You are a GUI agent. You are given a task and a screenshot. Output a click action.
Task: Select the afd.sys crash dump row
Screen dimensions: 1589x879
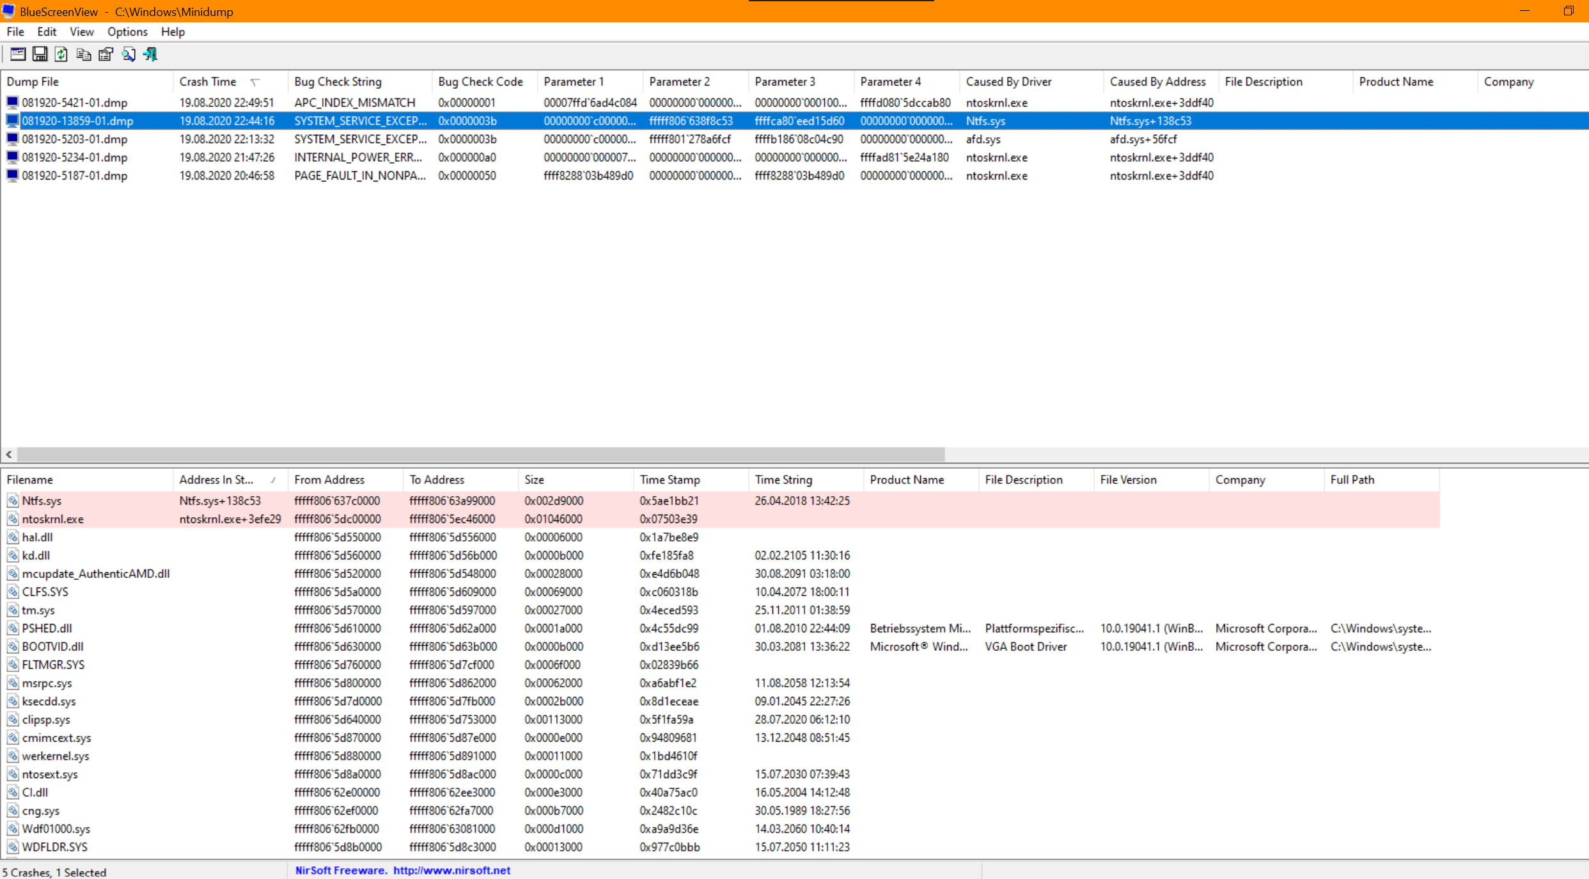74,139
